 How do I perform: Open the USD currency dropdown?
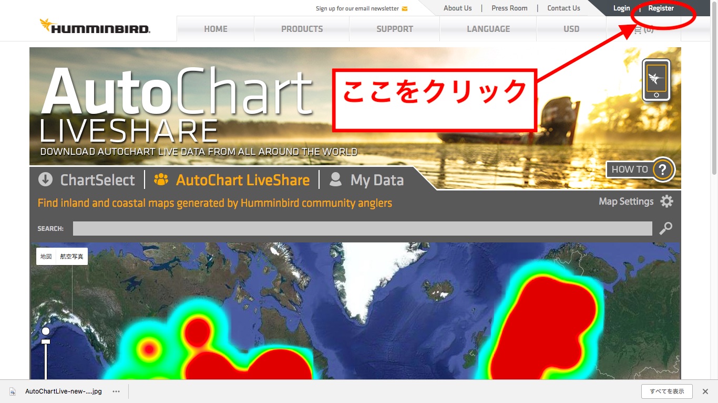[571, 29]
